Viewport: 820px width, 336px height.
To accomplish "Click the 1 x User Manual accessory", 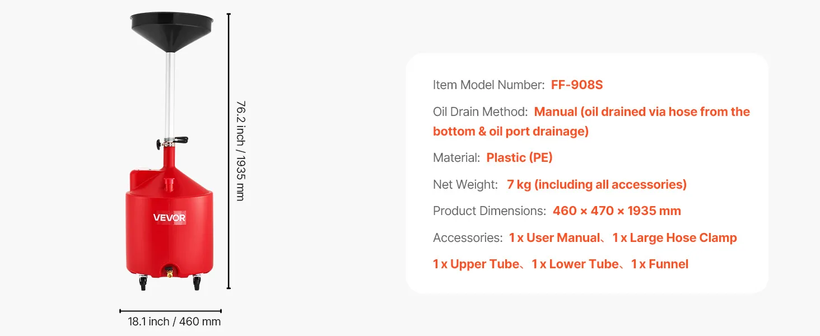I will click(x=554, y=238).
